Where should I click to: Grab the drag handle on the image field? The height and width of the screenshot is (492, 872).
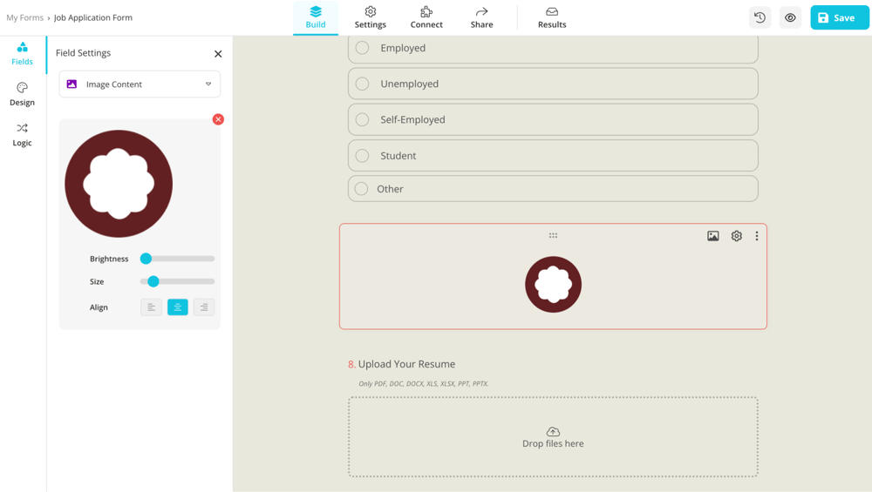click(x=553, y=235)
